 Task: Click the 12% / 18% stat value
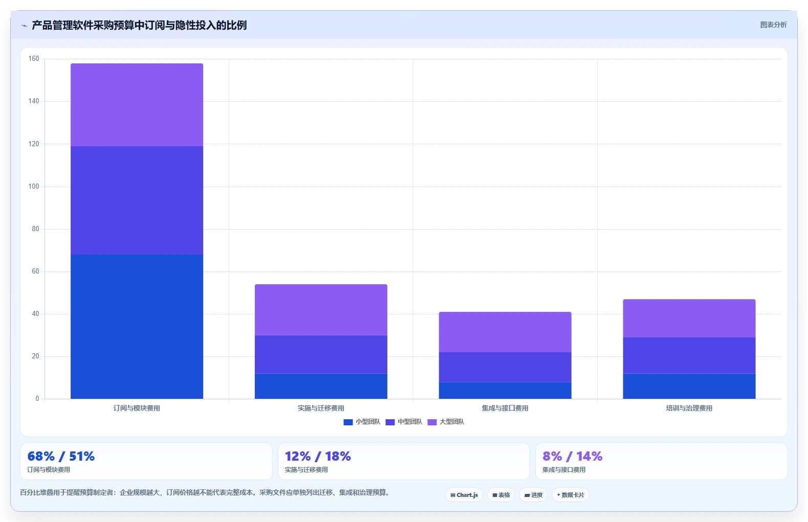[318, 456]
